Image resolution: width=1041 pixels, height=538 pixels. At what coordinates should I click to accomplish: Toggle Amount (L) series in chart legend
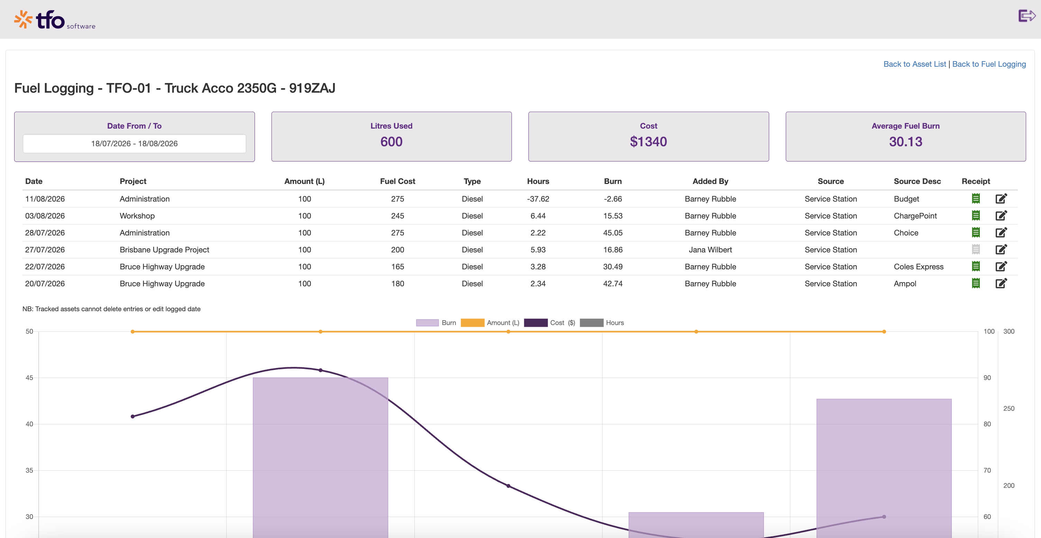pos(490,323)
